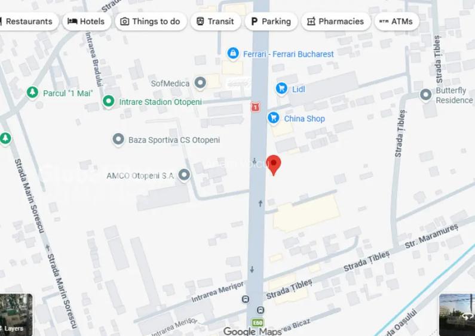Viewport: 475px width, 336px height.
Task: Open Parcul 1 Mai tree marker
Action: pos(32,92)
